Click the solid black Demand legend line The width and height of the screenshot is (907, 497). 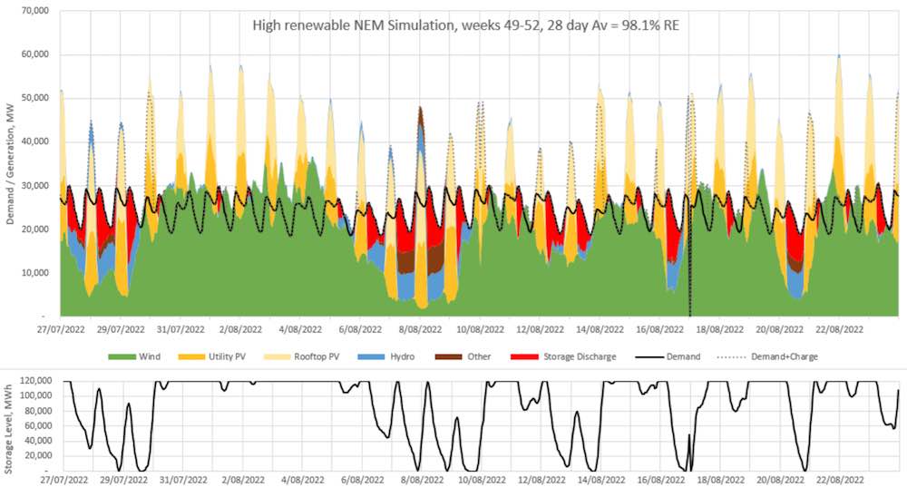(649, 357)
